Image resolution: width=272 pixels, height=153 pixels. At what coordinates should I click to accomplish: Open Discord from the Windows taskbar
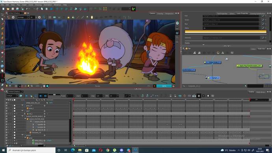pos(121,150)
